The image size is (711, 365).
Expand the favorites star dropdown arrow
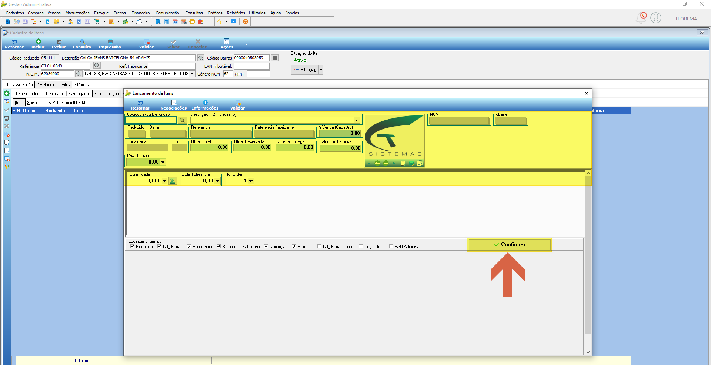click(226, 21)
